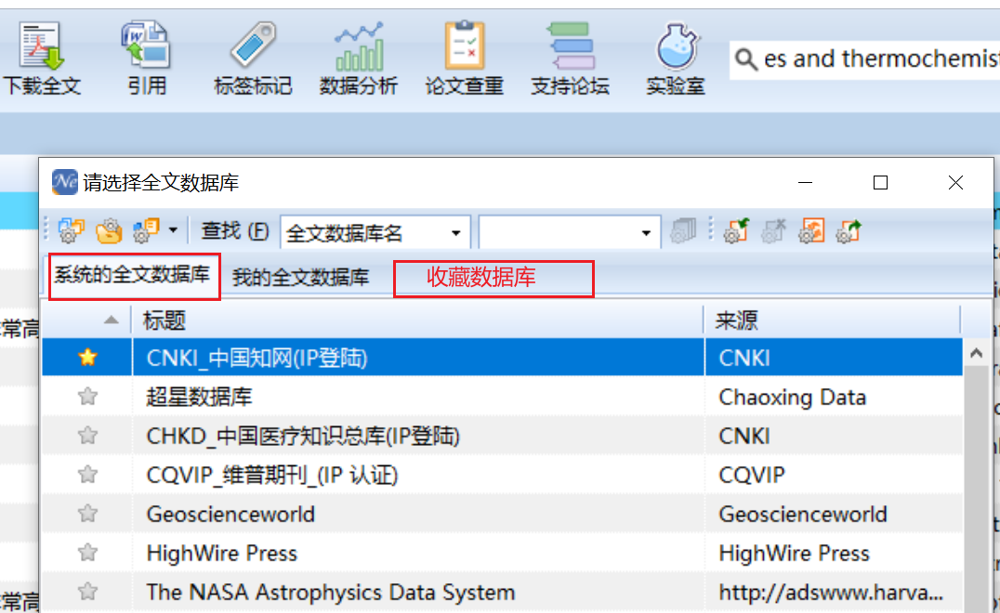Favorite the CQVIP_维普期刊 star
The height and width of the screenshot is (613, 1000).
pos(87,474)
